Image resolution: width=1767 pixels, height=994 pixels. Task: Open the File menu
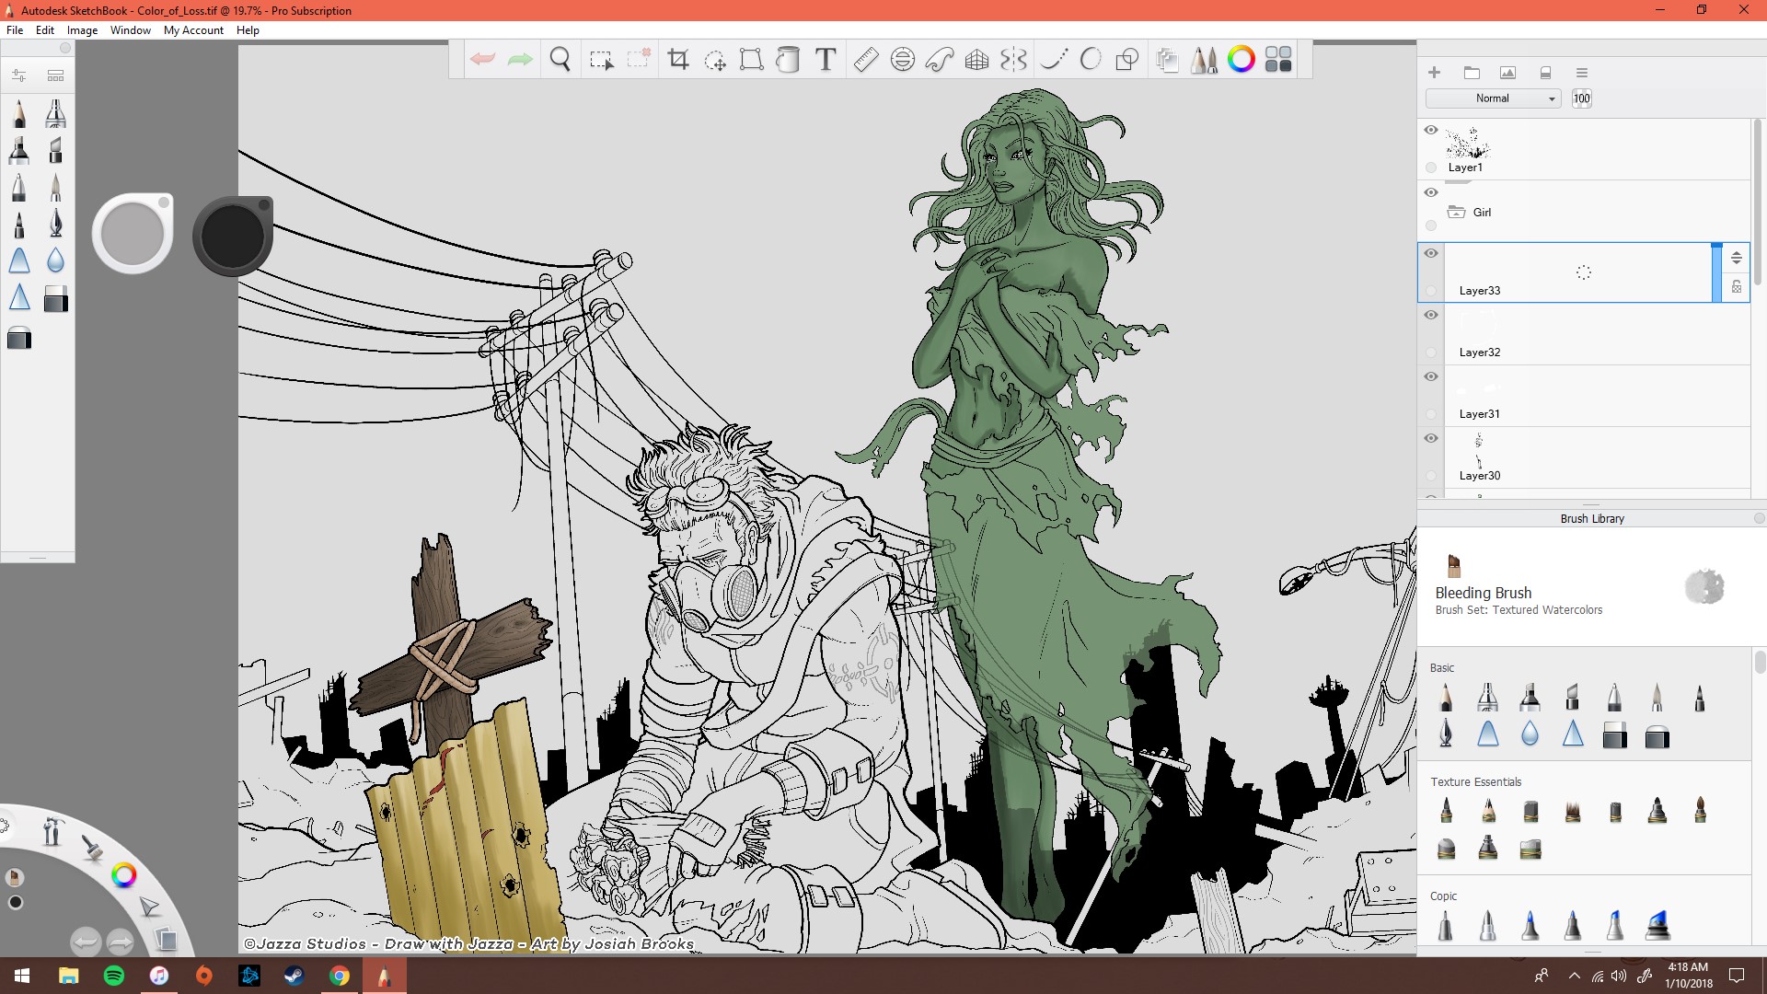[15, 30]
